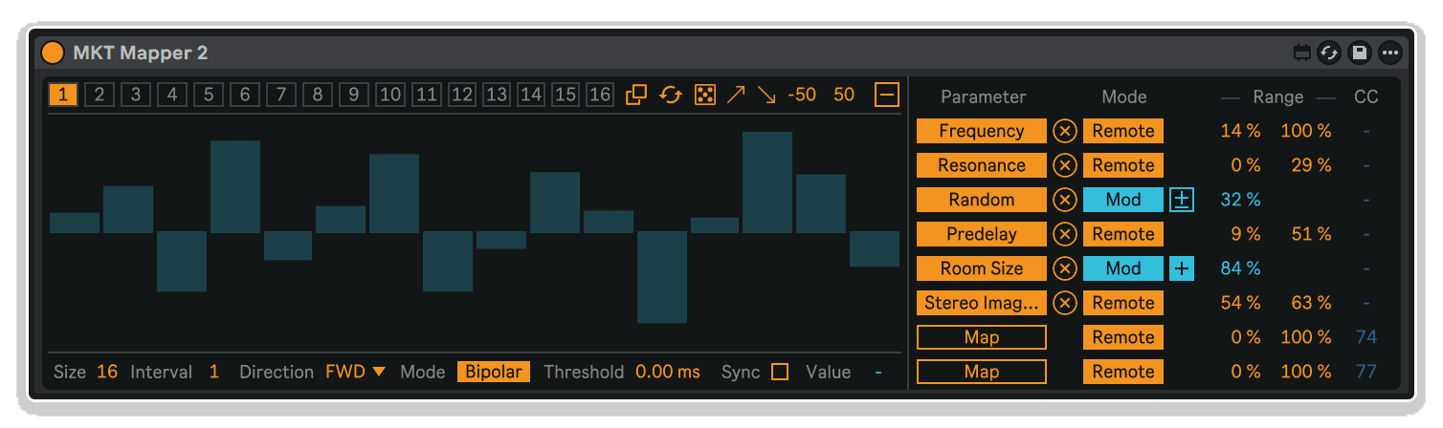Screen dimensions: 1443x428
Task: Open the Direction FWD dropdown
Action: (355, 372)
